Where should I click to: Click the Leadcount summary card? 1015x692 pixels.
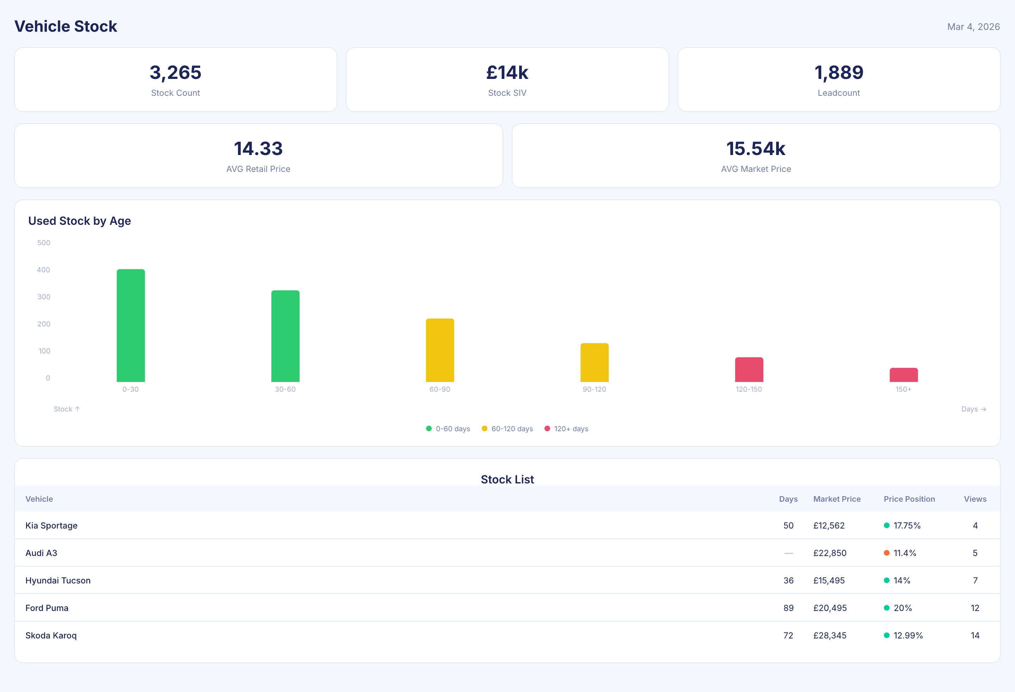pyautogui.click(x=838, y=80)
